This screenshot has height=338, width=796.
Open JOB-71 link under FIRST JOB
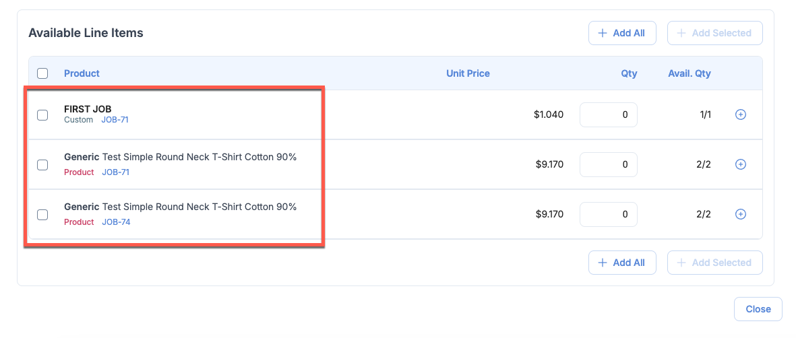(115, 120)
